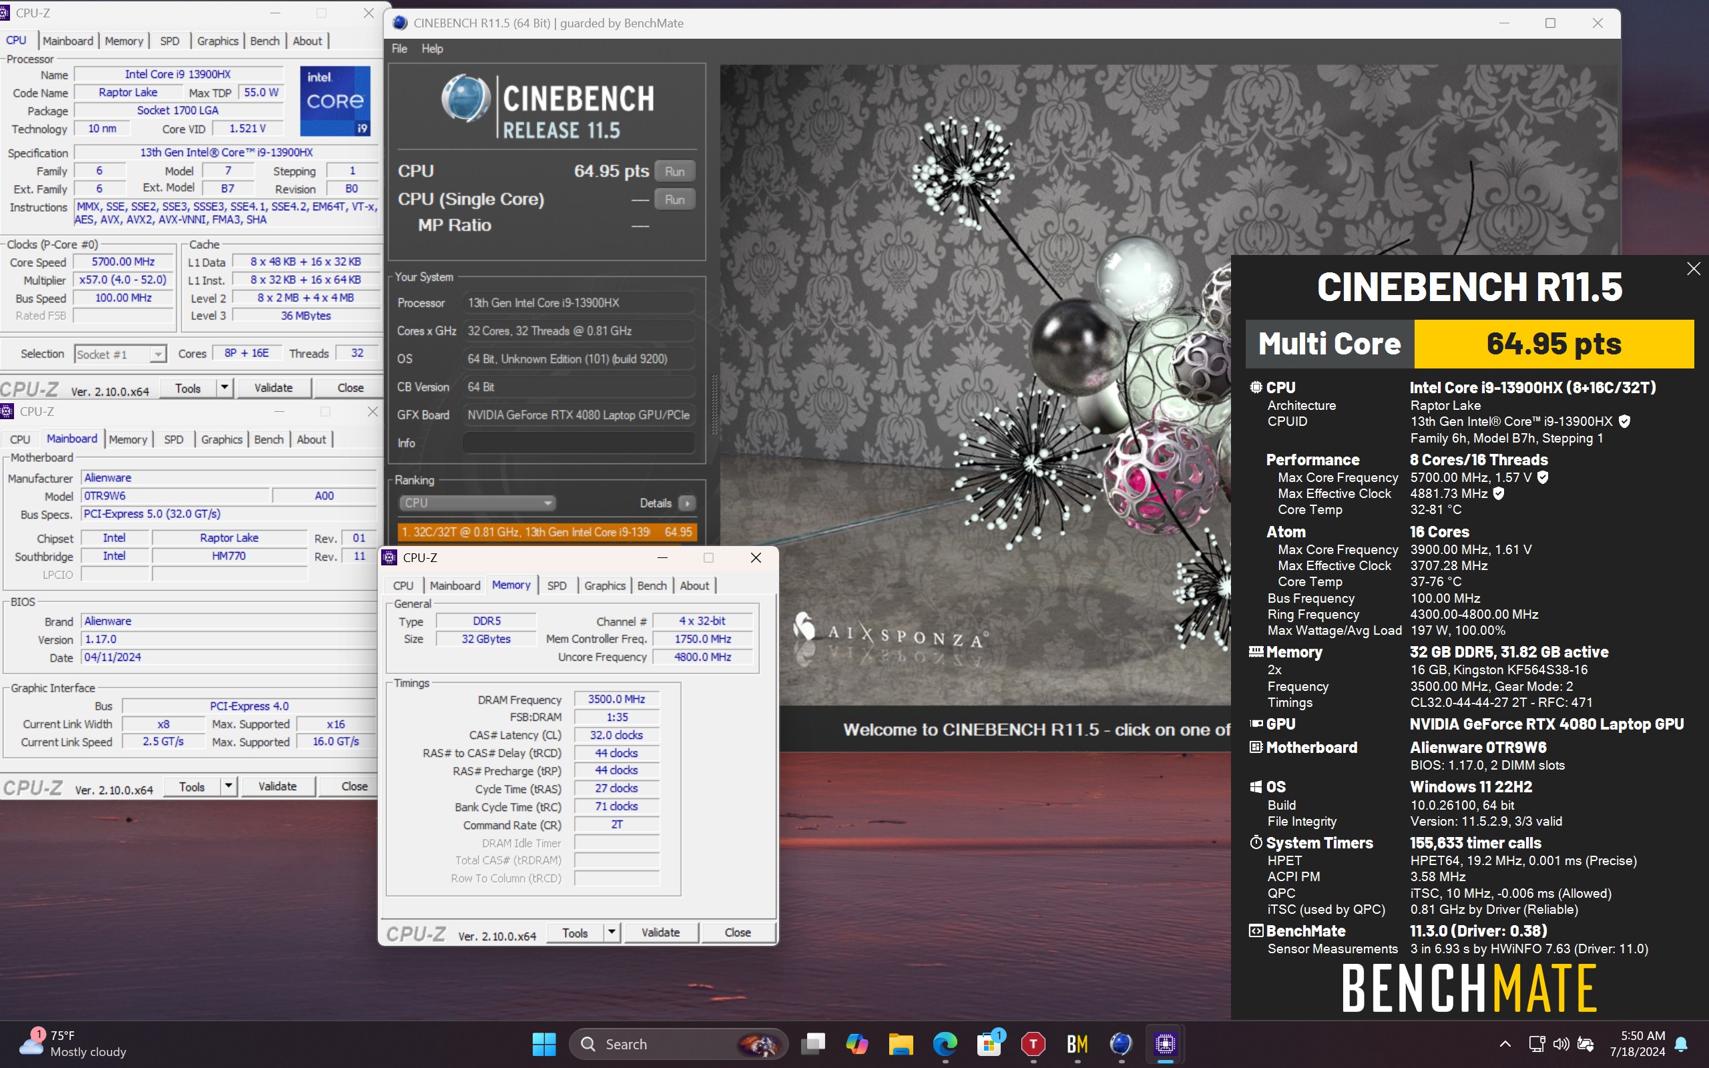Click the CPU-Z Memory window title icon
The width and height of the screenshot is (1709, 1068).
point(389,557)
